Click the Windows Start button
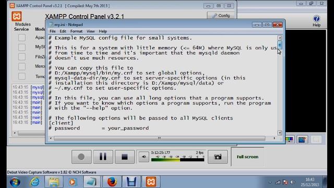 pyautogui.click(x=15, y=182)
